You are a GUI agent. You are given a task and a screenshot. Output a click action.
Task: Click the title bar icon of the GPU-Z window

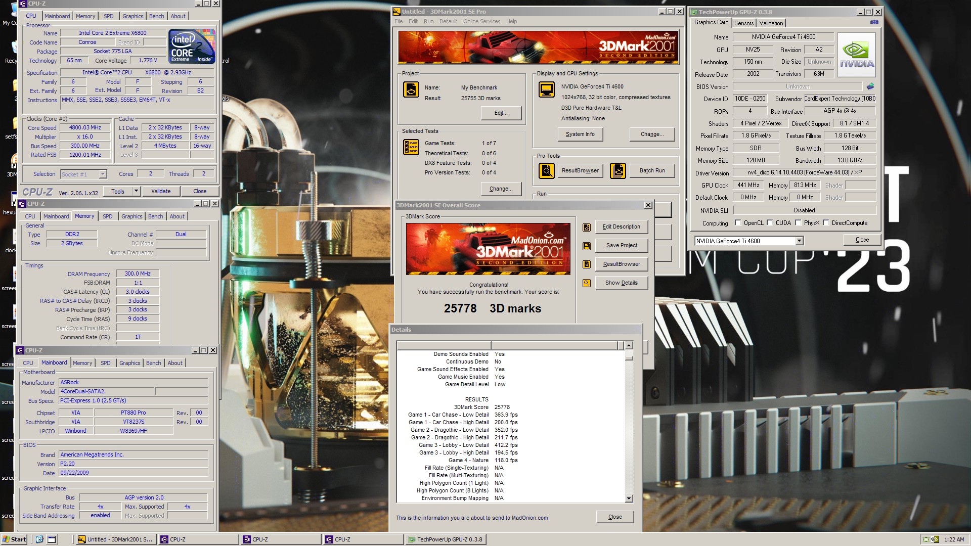click(694, 12)
